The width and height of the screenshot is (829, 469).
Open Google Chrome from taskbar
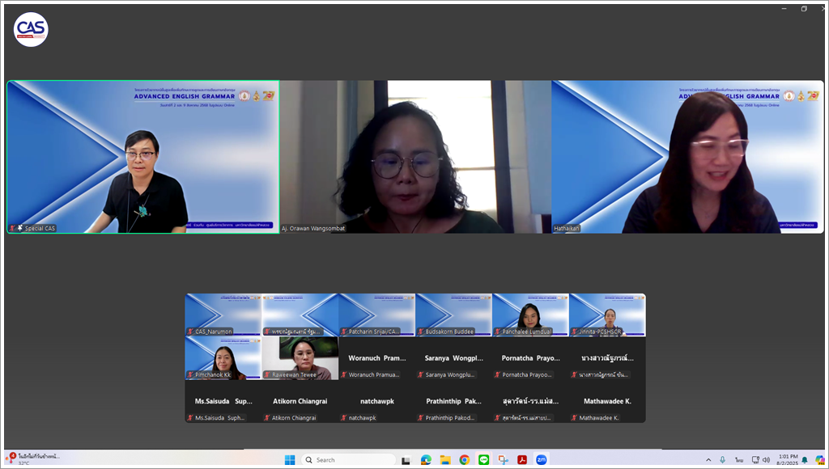pyautogui.click(x=465, y=459)
